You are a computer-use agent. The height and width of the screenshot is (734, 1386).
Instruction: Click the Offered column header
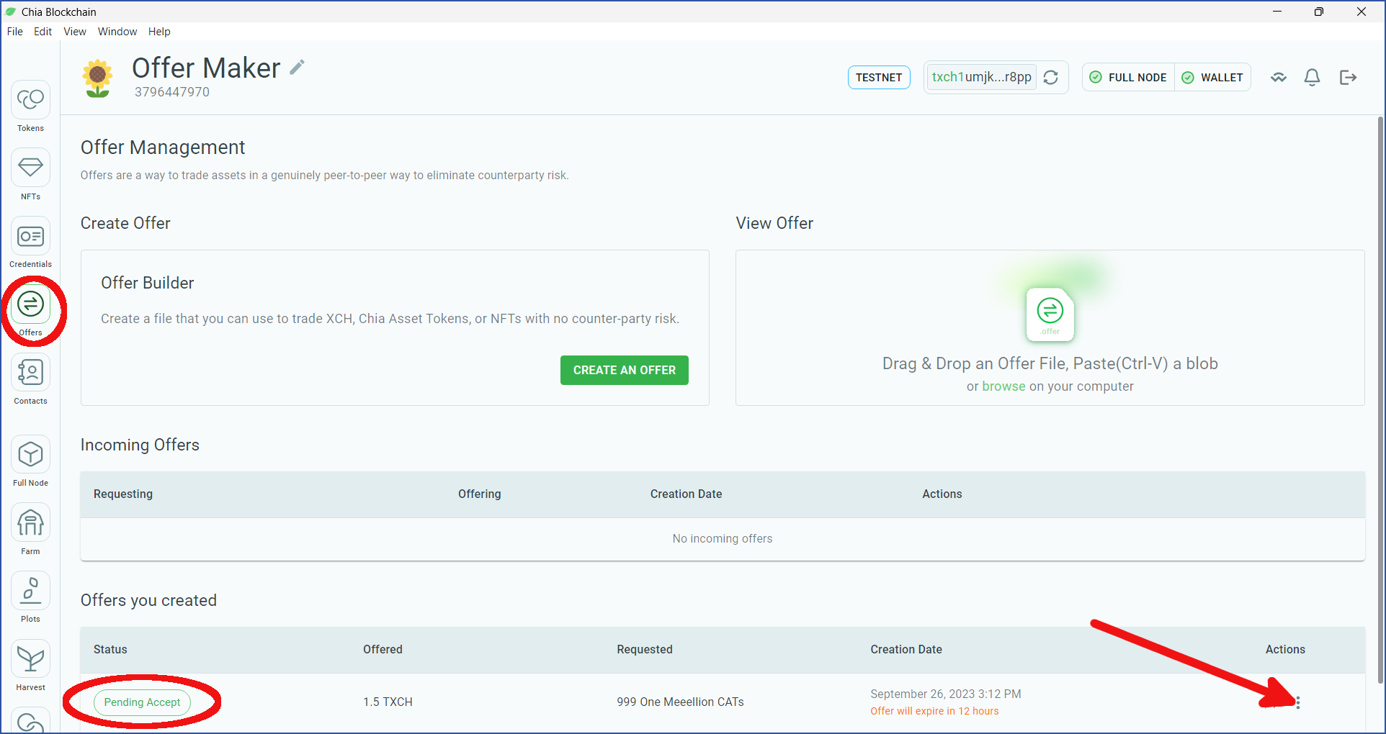pos(383,649)
